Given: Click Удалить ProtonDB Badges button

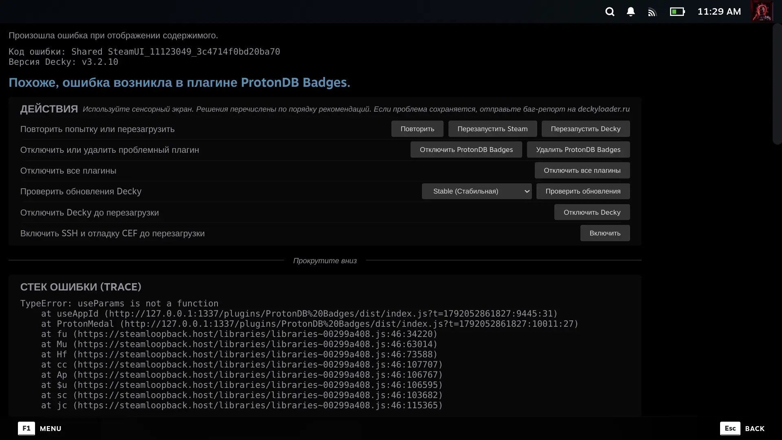Looking at the screenshot, I should [x=578, y=150].
